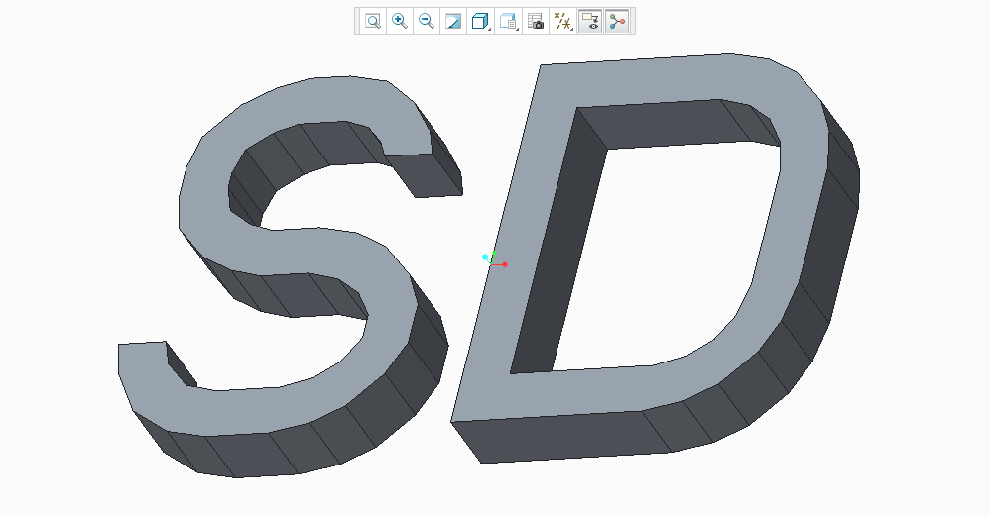990x517 pixels.
Task: Select the top face of letter S
Action: tap(298, 248)
